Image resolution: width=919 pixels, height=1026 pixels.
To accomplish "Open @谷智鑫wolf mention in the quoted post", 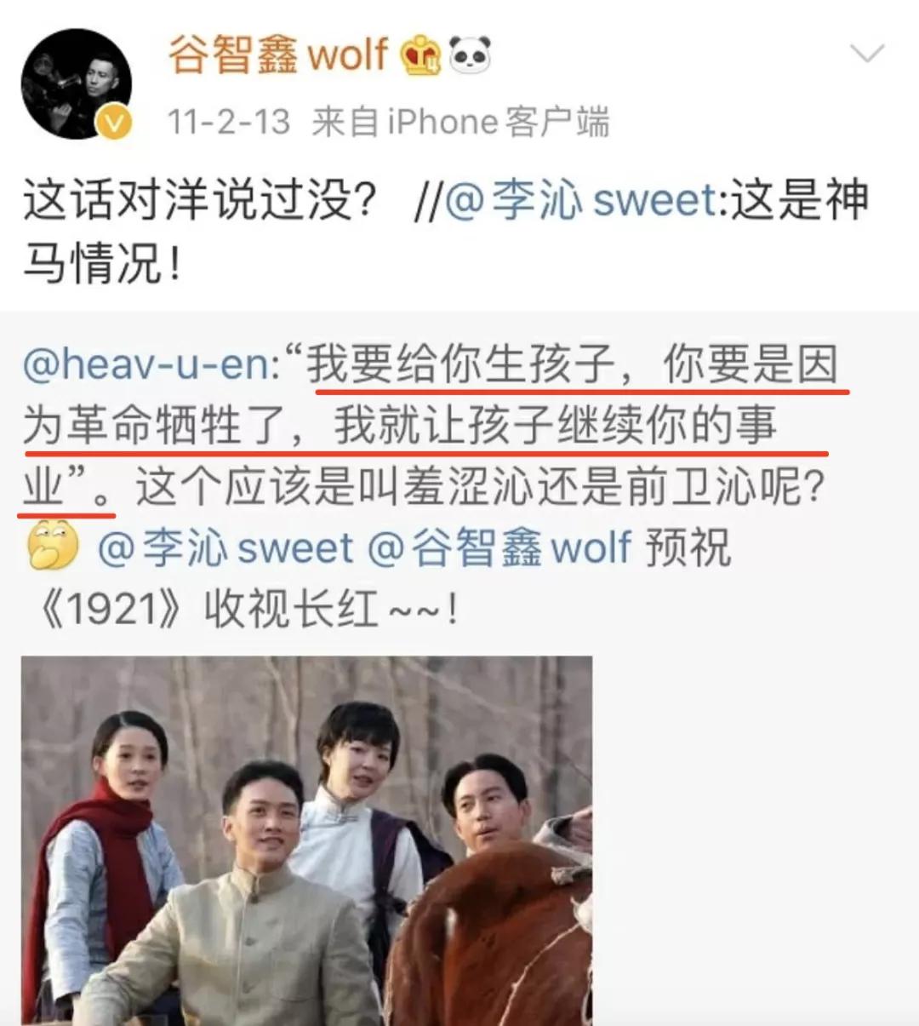I will (499, 547).
